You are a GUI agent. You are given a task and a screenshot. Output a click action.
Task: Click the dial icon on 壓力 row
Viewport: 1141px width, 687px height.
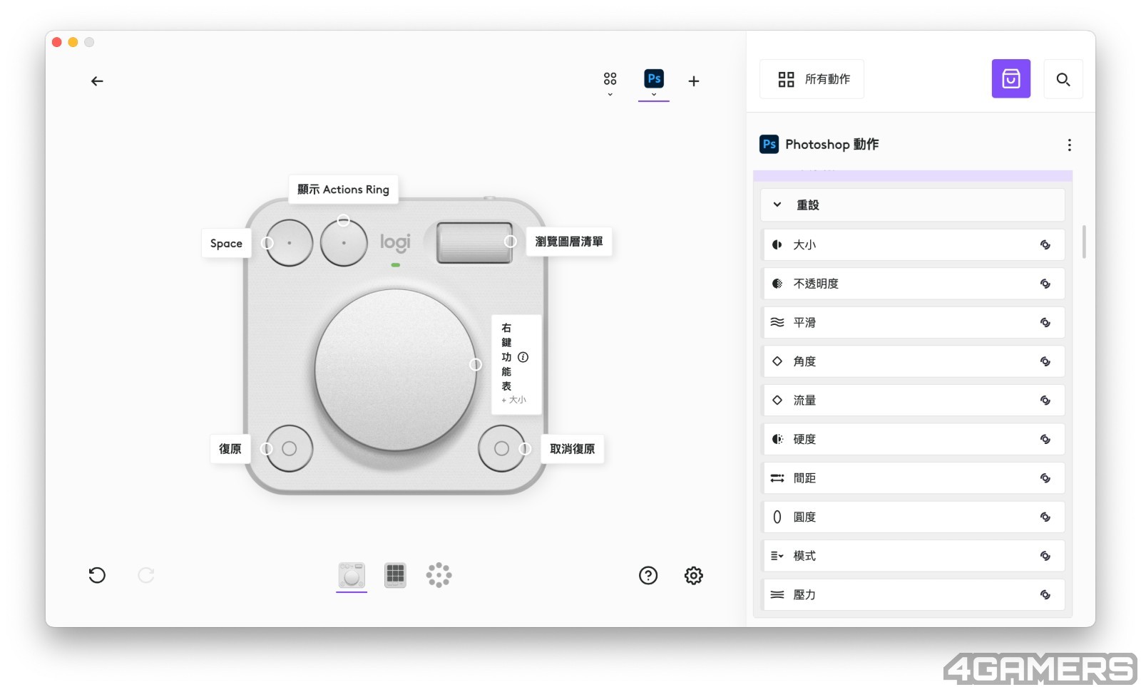(1045, 594)
